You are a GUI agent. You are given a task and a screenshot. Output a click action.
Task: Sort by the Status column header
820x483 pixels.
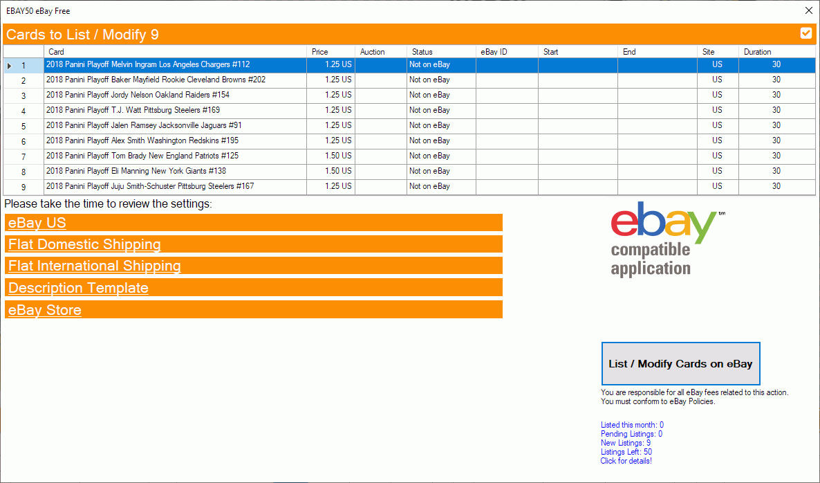click(x=441, y=52)
